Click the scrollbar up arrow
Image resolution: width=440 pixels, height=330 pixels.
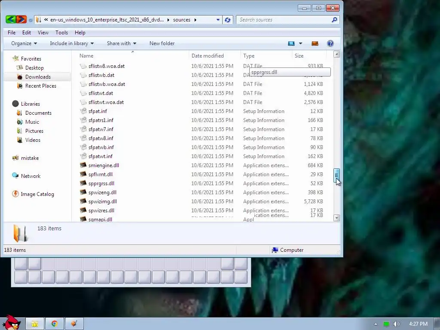point(336,54)
